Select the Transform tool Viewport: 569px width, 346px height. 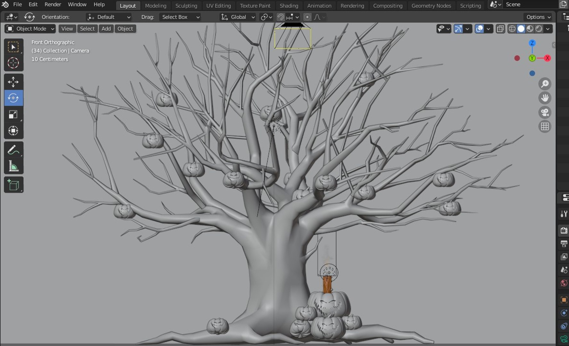click(13, 130)
